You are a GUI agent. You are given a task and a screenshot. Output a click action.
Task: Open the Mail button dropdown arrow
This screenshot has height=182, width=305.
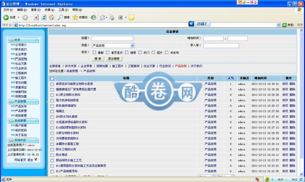(x=107, y=18)
